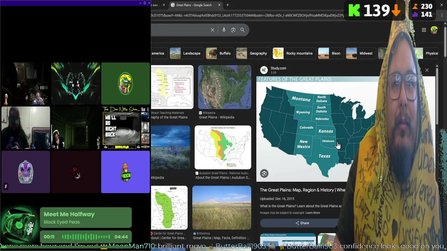
Task: Open 'The Great Plains: Map, Region & History' title
Action: (x=302, y=190)
